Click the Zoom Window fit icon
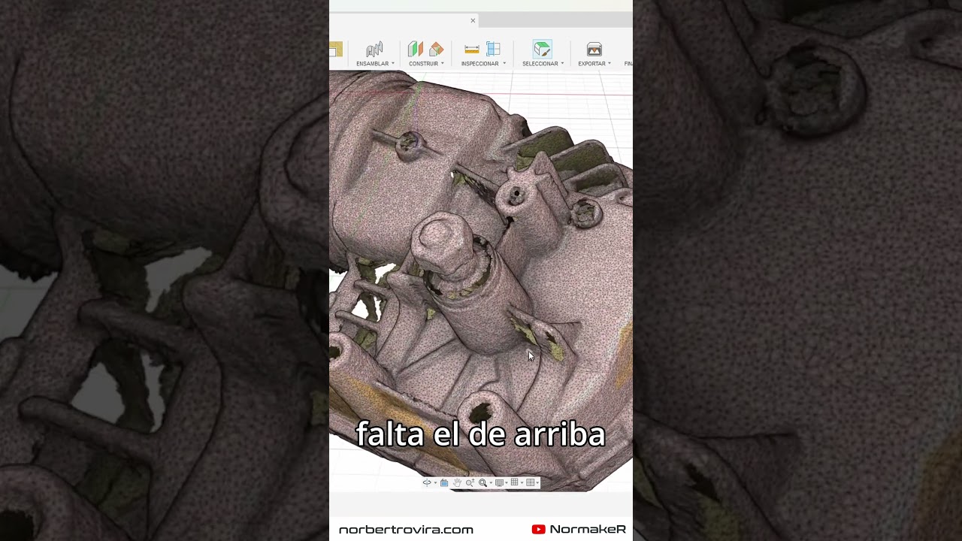Screen dimensions: 962x541 pos(483,482)
